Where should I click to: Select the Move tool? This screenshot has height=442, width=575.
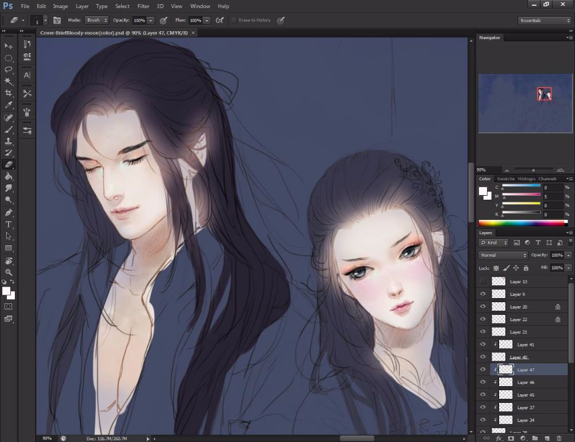[x=9, y=46]
